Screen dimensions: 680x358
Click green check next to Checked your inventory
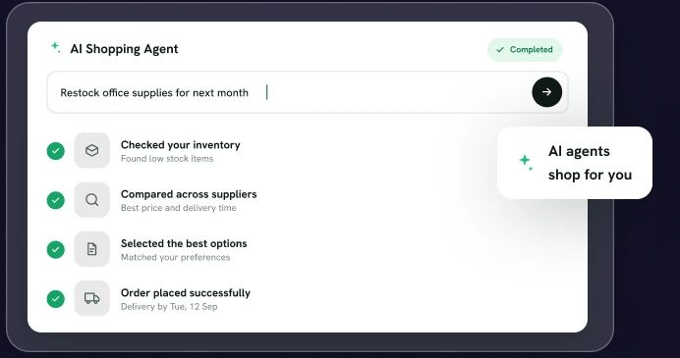55,151
